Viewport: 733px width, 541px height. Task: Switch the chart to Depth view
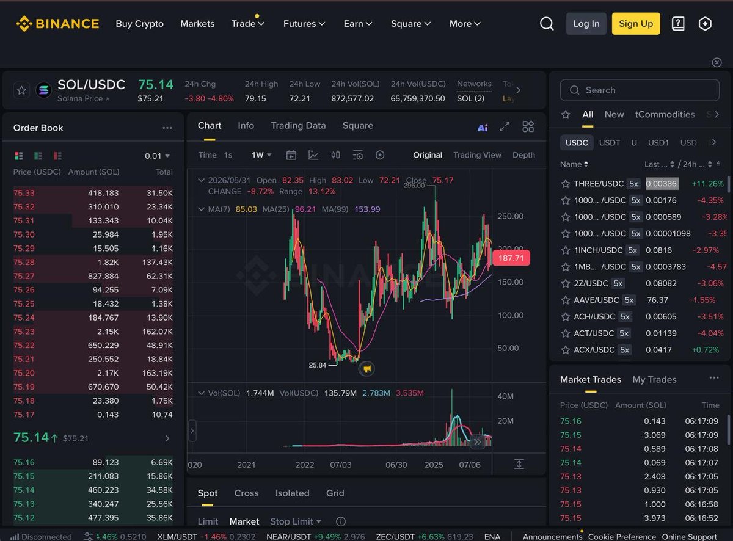(523, 155)
